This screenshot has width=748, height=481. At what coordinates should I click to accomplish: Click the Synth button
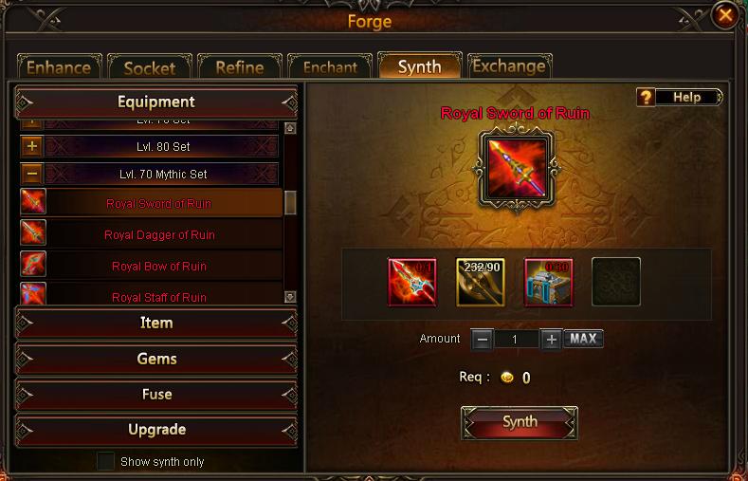pyautogui.click(x=520, y=422)
